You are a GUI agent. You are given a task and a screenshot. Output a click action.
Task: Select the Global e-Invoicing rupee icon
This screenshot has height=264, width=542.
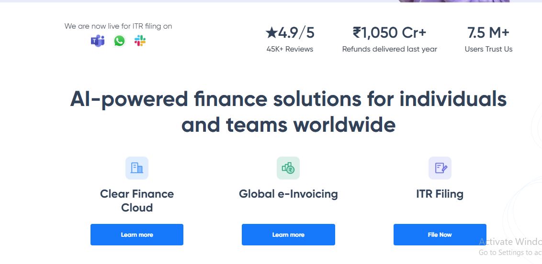288,168
